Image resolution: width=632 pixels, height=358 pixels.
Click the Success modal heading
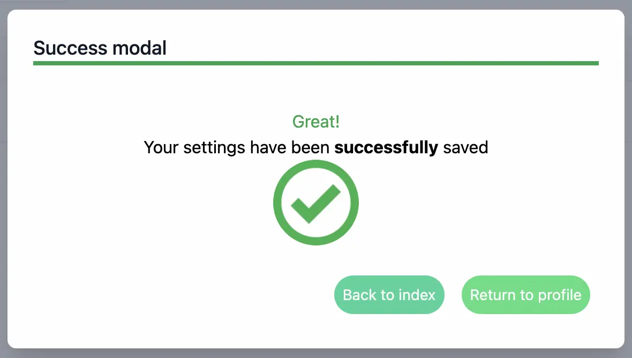coord(100,48)
